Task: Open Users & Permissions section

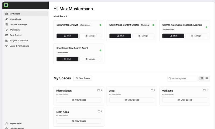Action: (19, 46)
